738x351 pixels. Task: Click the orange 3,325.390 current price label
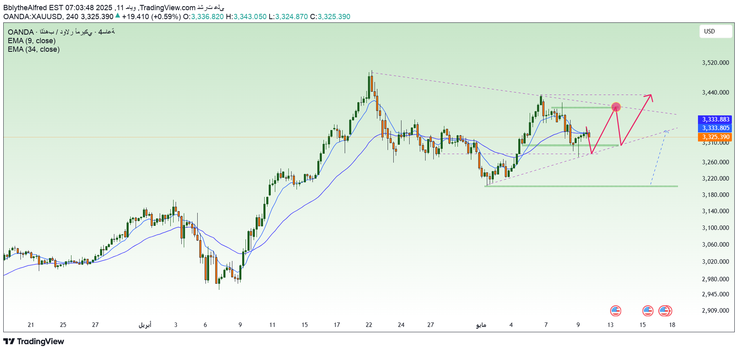point(715,137)
